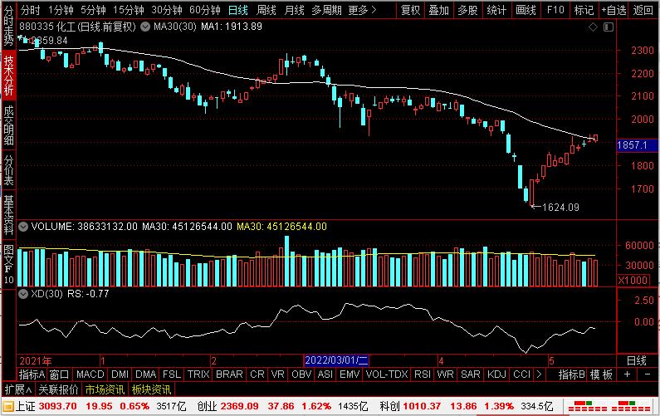Open 基本资料 in left sidebar

pyautogui.click(x=8, y=215)
